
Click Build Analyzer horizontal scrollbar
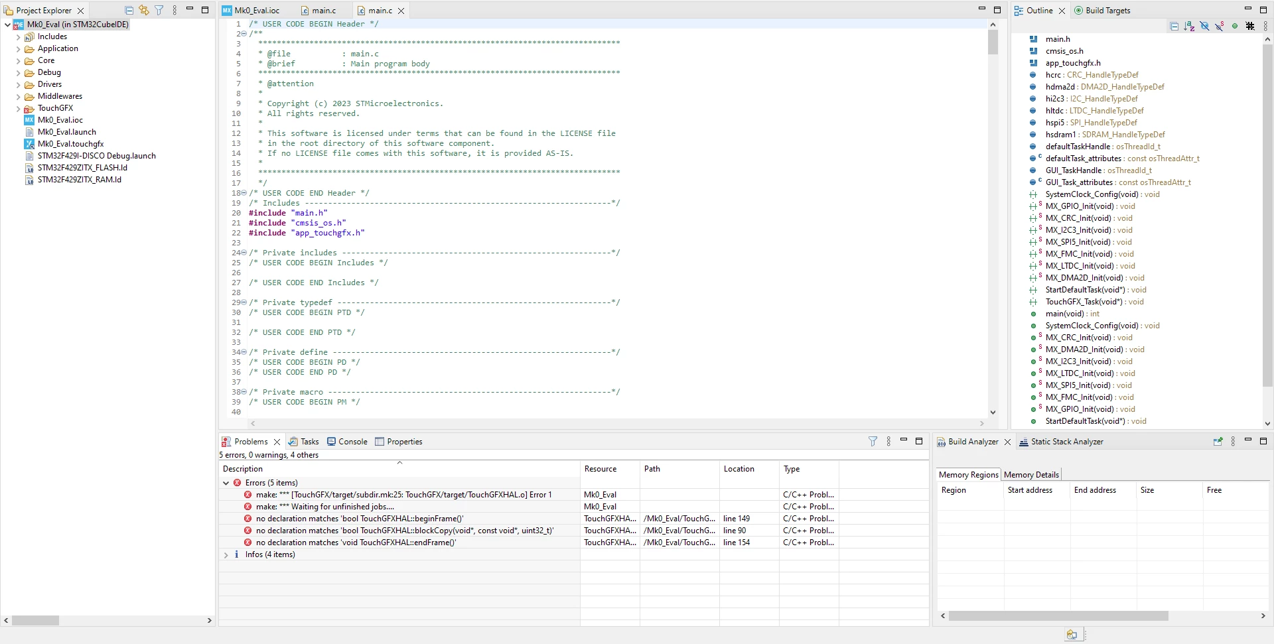[x=1058, y=616]
